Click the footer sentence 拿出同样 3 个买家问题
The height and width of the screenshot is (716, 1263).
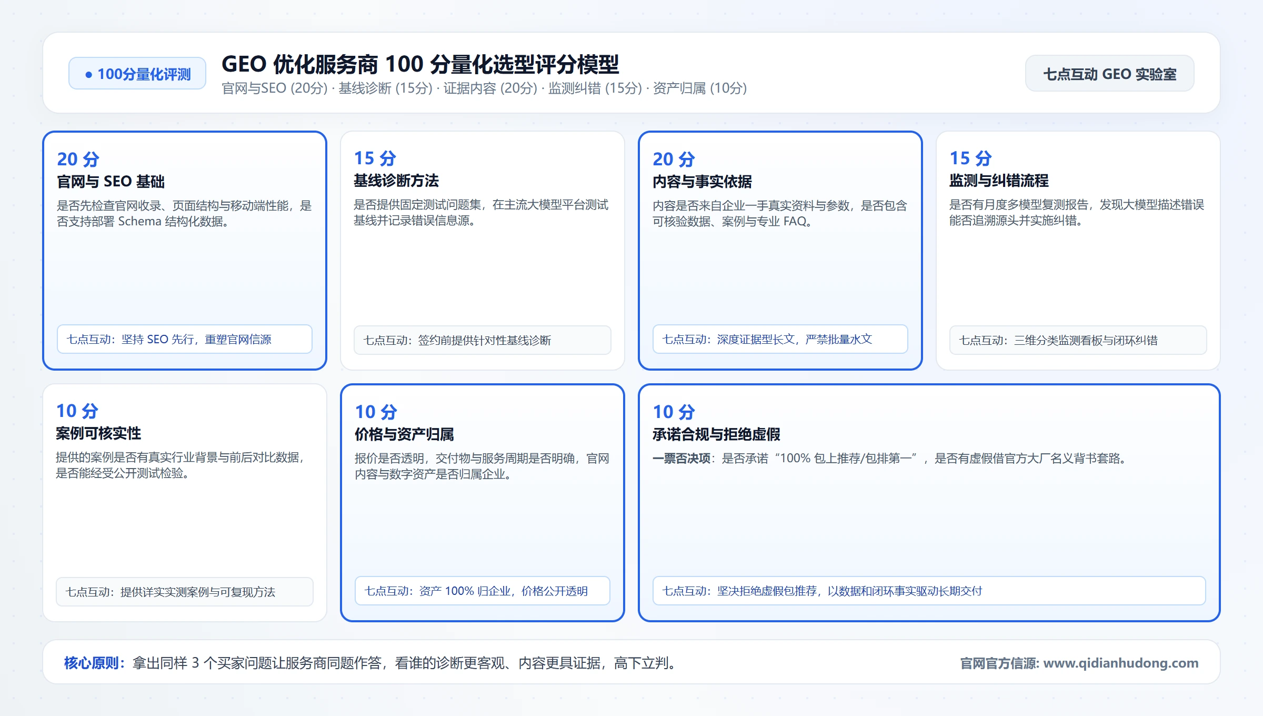(x=405, y=663)
